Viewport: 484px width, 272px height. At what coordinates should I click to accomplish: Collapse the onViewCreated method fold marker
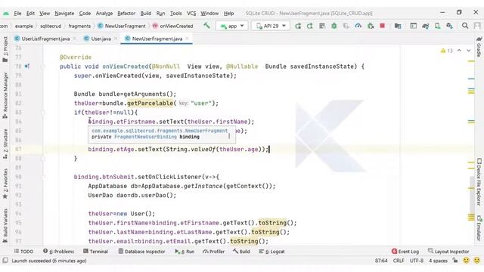(44, 66)
